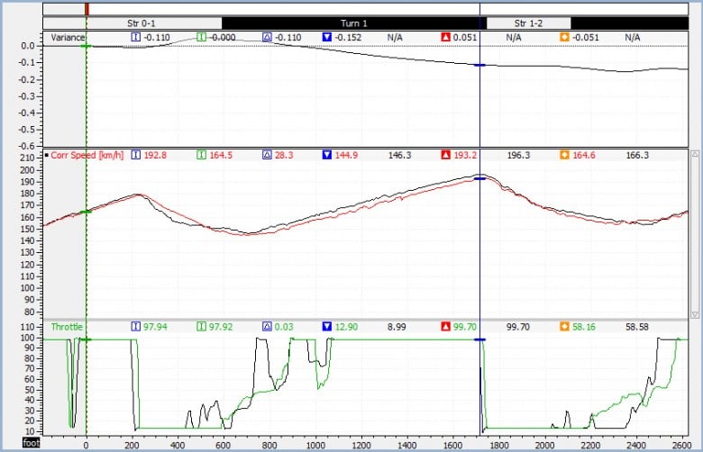Click the green cursor handle on the speed trace
The image size is (703, 452).
86,212
